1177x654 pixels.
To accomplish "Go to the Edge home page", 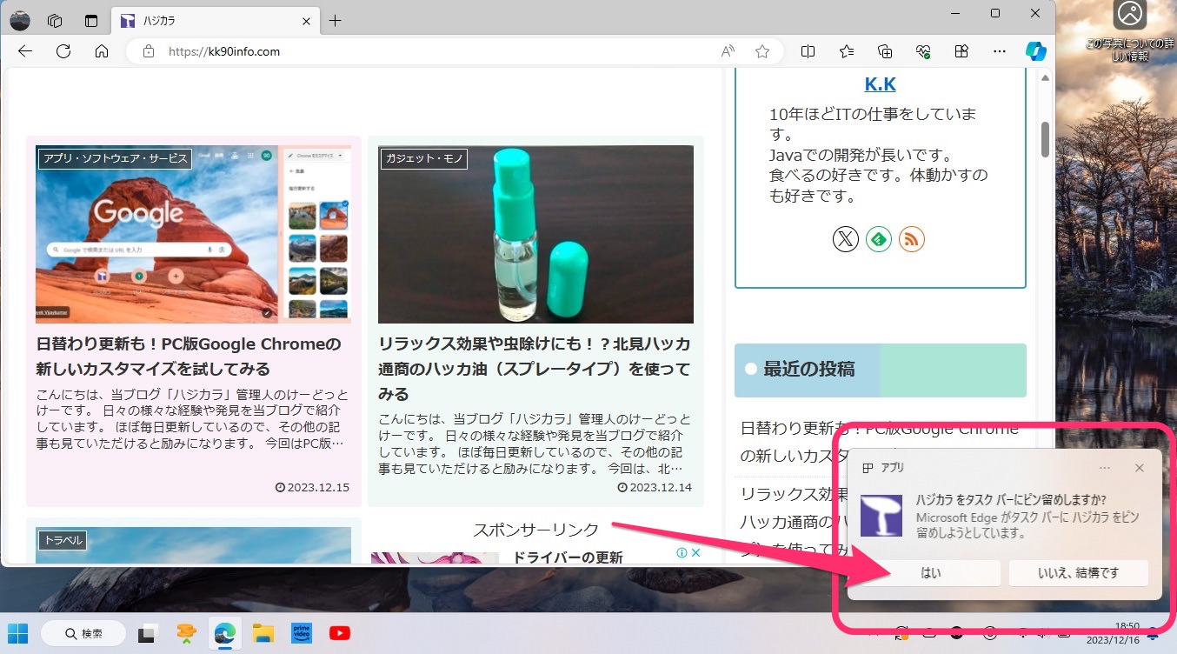I will (102, 51).
